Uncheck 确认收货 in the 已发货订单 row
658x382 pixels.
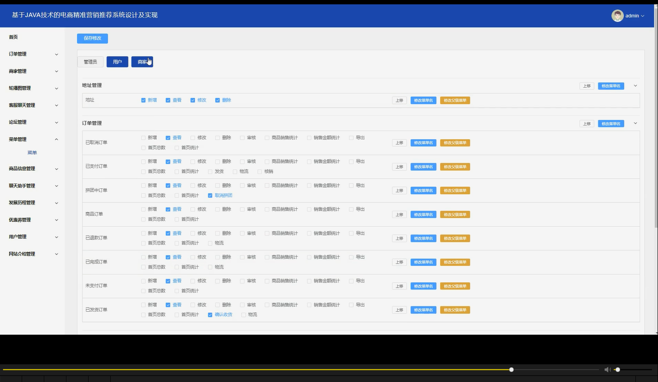tap(210, 315)
